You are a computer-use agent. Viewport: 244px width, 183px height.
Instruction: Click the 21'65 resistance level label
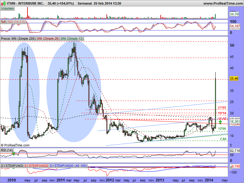[222, 108]
